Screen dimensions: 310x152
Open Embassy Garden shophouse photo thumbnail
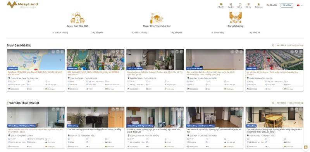[x=155, y=60]
